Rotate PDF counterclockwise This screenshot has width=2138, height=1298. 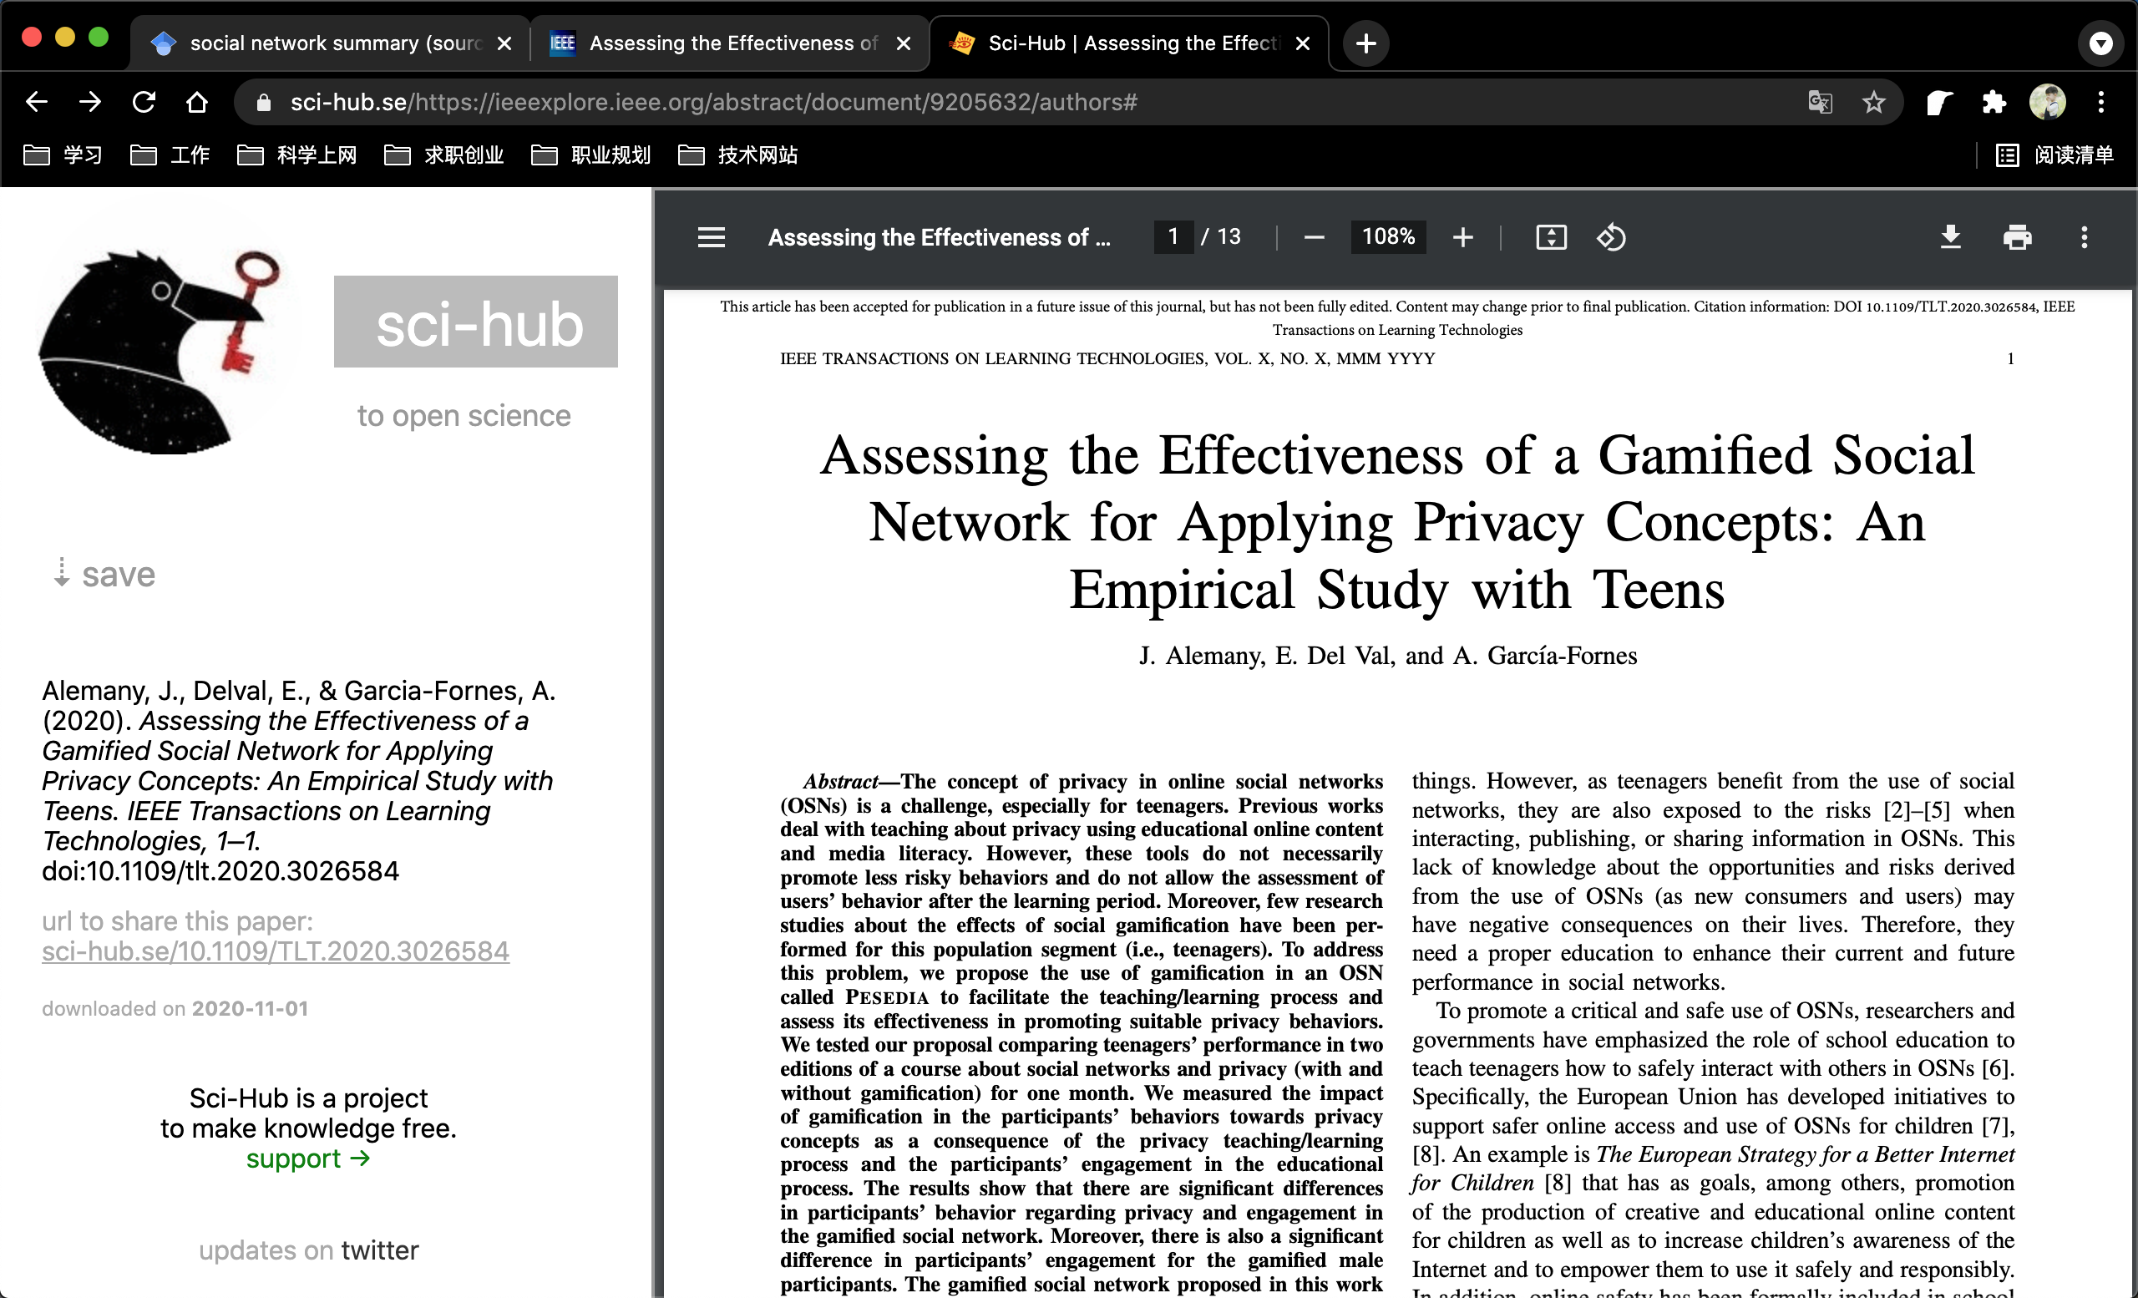pos(1611,237)
